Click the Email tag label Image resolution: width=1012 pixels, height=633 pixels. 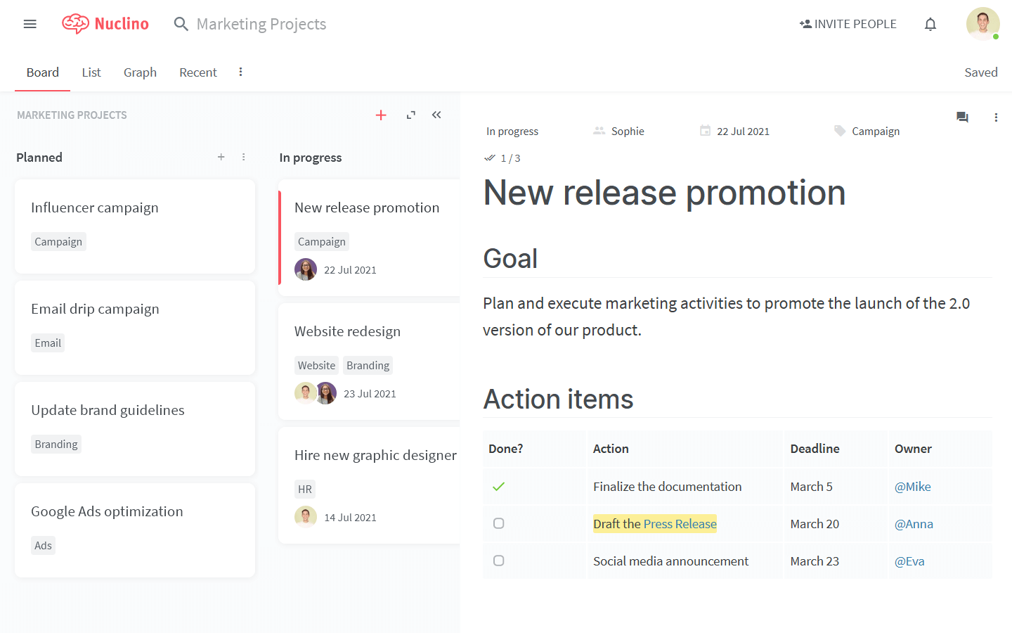[x=48, y=343]
